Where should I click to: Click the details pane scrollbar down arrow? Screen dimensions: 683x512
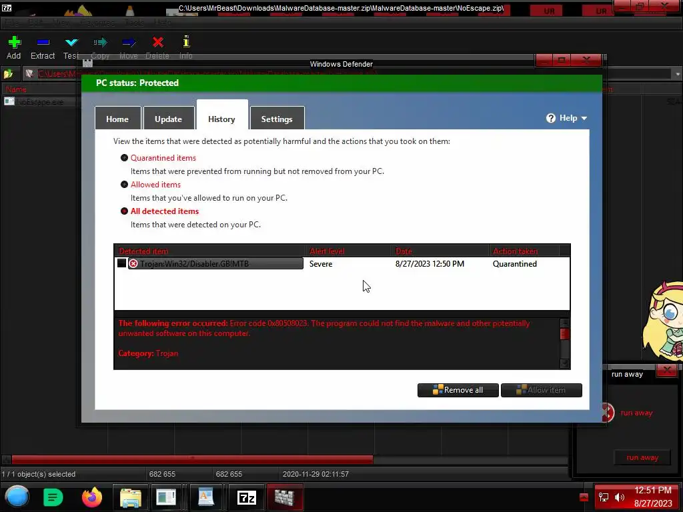(564, 363)
